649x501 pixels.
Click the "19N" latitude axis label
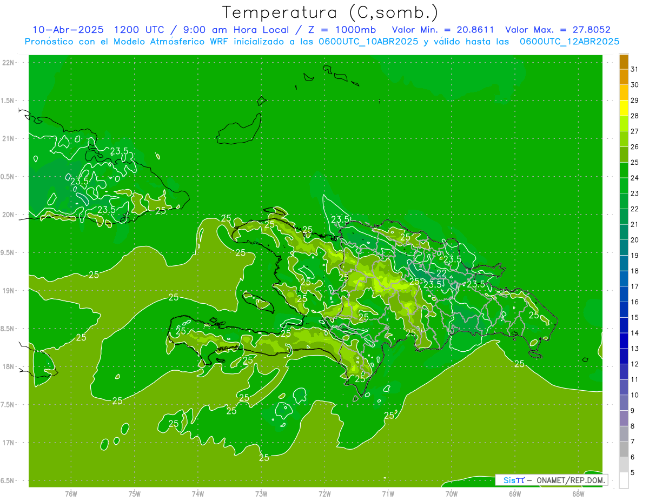point(9,290)
